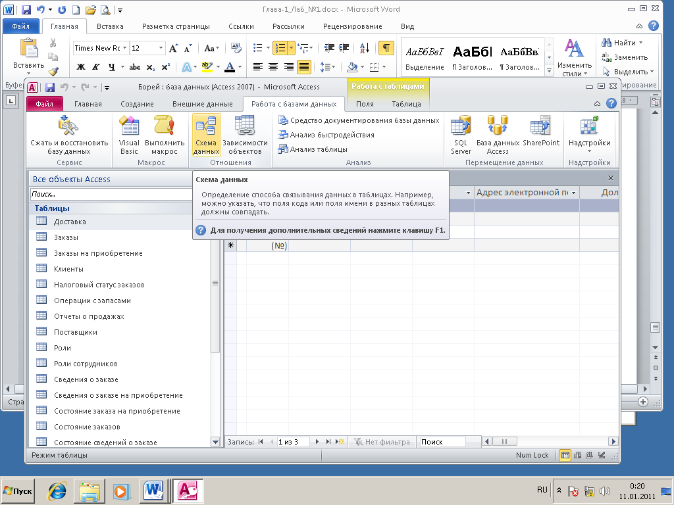Open Адрес электронной почты column dropdown
The image size is (674, 505).
tap(573, 193)
